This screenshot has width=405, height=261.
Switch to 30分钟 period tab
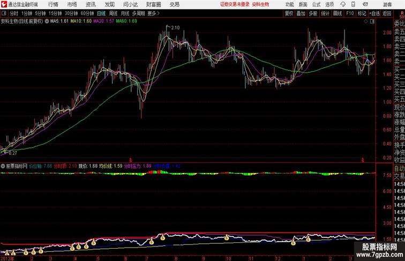(71, 13)
